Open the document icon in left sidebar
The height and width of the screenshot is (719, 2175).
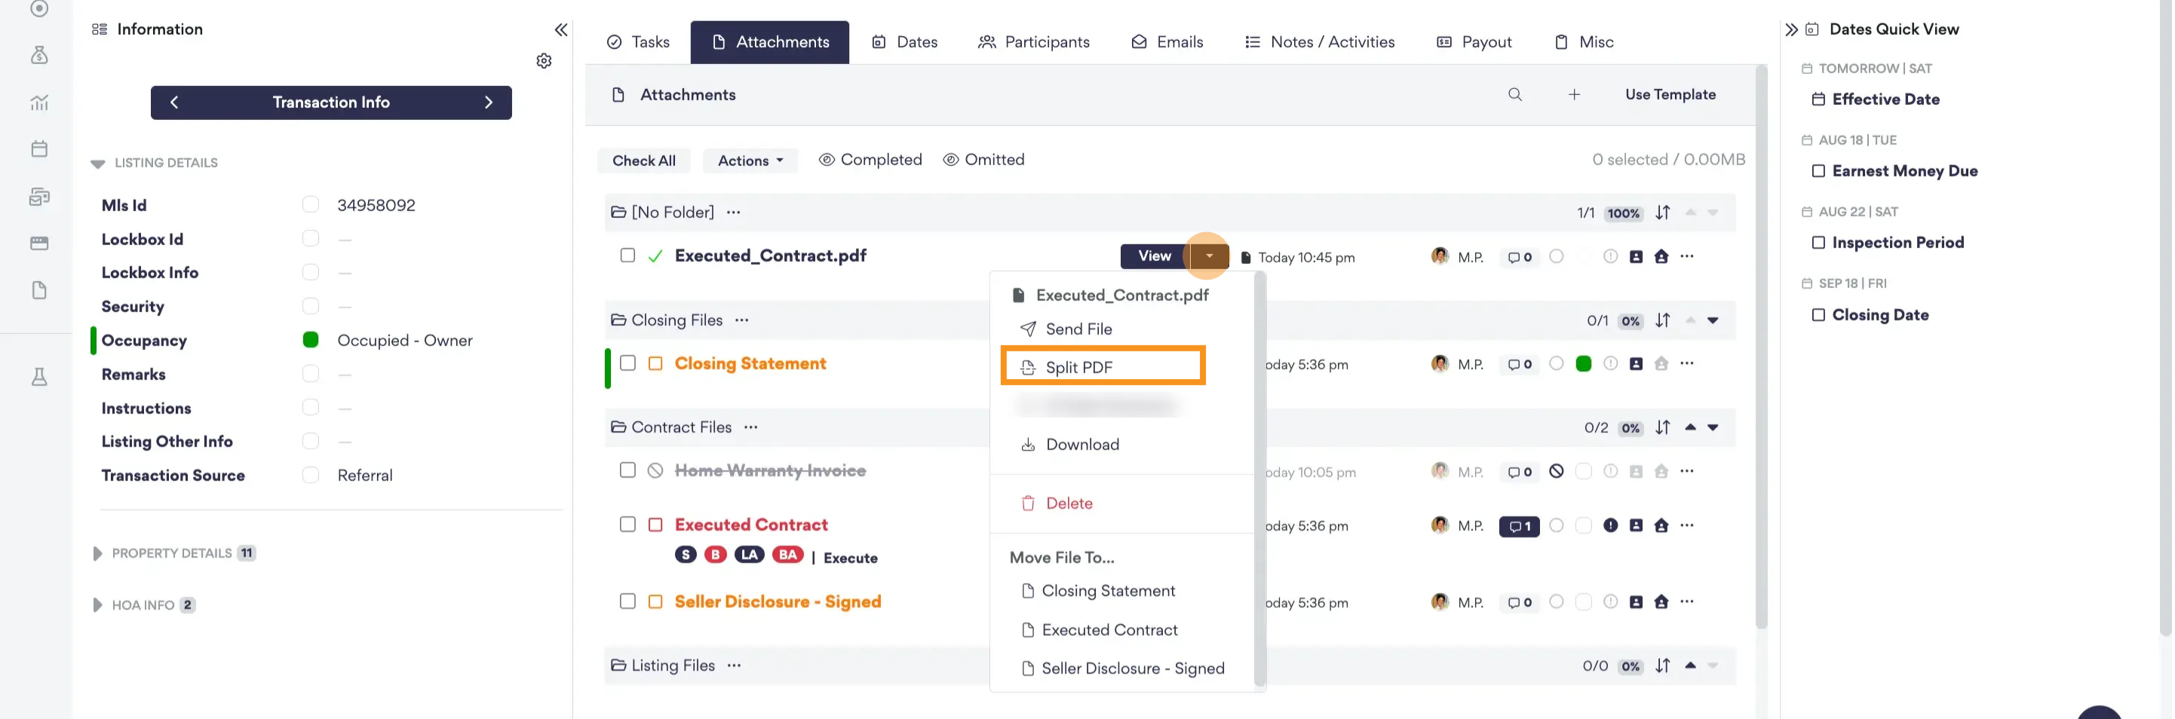[x=39, y=290]
